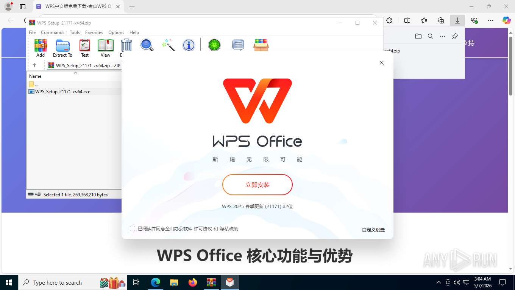This screenshot has height=290, width=515.
Task: Open the 隐私政策 privacy policy link
Action: point(229,229)
